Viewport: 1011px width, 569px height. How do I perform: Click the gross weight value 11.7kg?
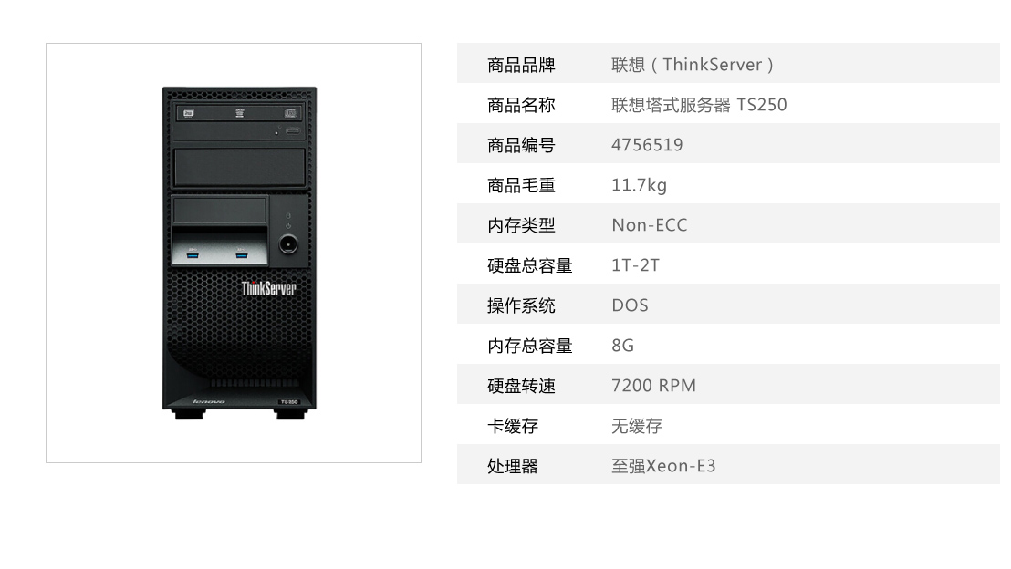point(639,185)
